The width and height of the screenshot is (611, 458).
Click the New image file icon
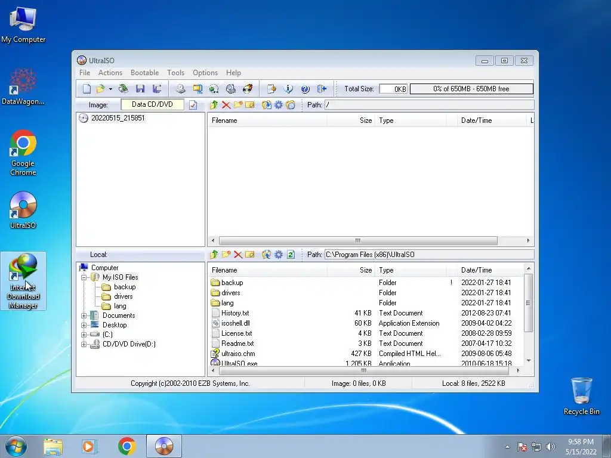(x=87, y=89)
